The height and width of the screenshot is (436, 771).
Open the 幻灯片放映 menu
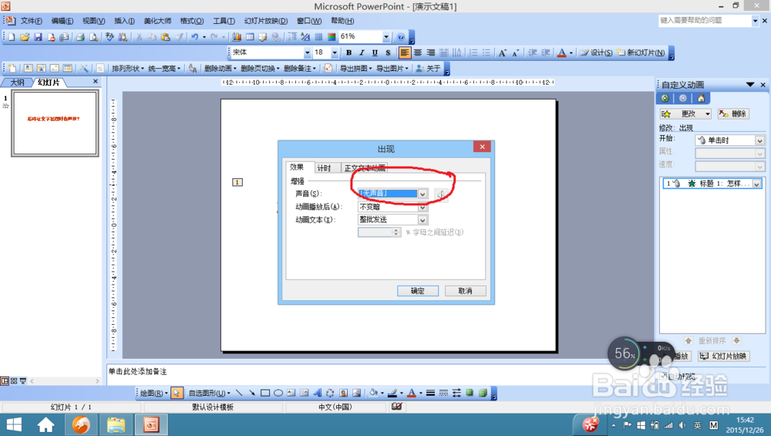(266, 21)
